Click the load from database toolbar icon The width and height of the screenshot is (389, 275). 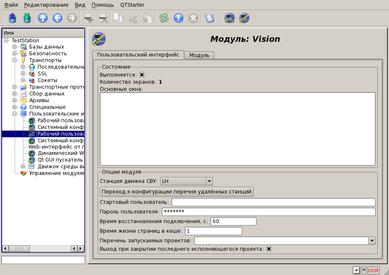pyautogui.click(x=13, y=18)
